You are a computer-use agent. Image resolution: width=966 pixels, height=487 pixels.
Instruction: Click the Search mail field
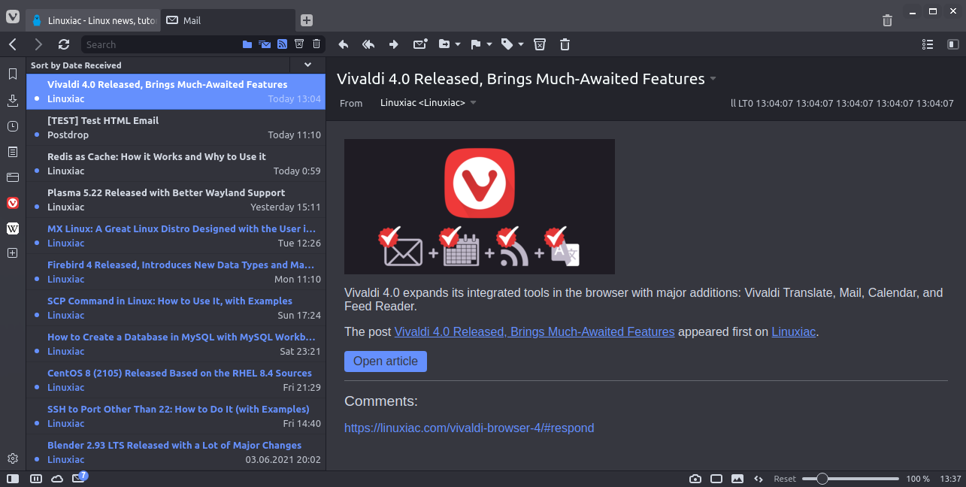pos(159,44)
